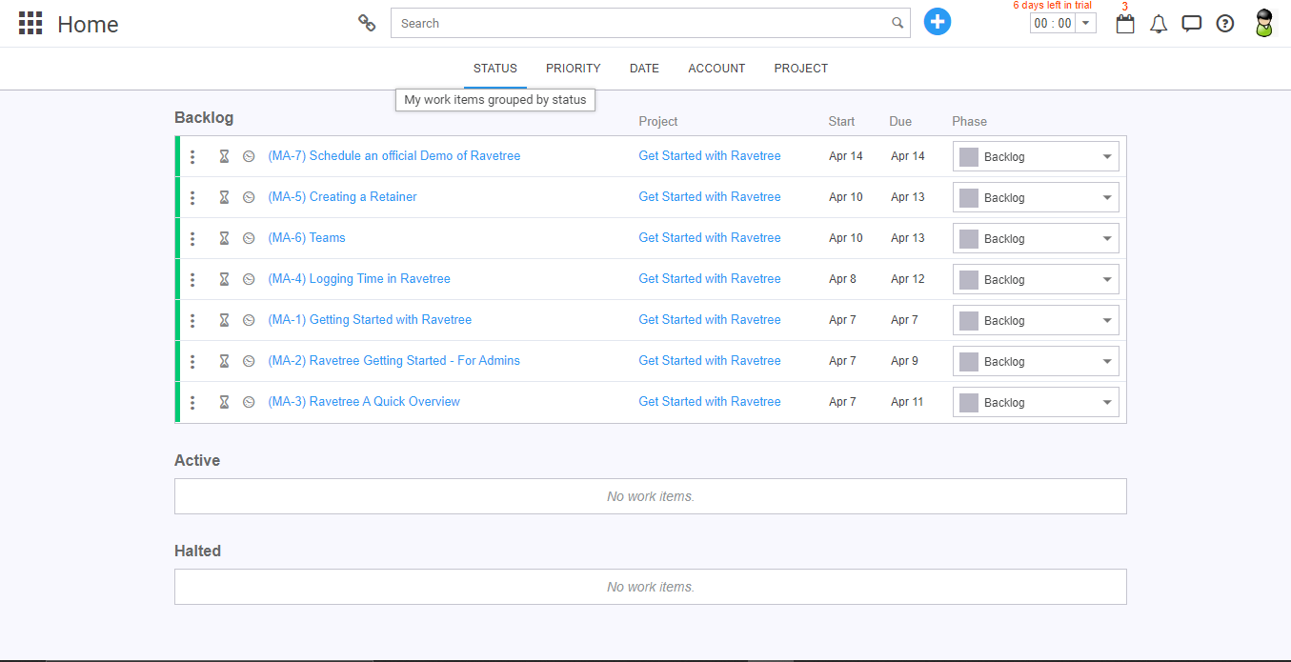Open project link in MA-3 row
The width and height of the screenshot is (1291, 662).
(710, 401)
